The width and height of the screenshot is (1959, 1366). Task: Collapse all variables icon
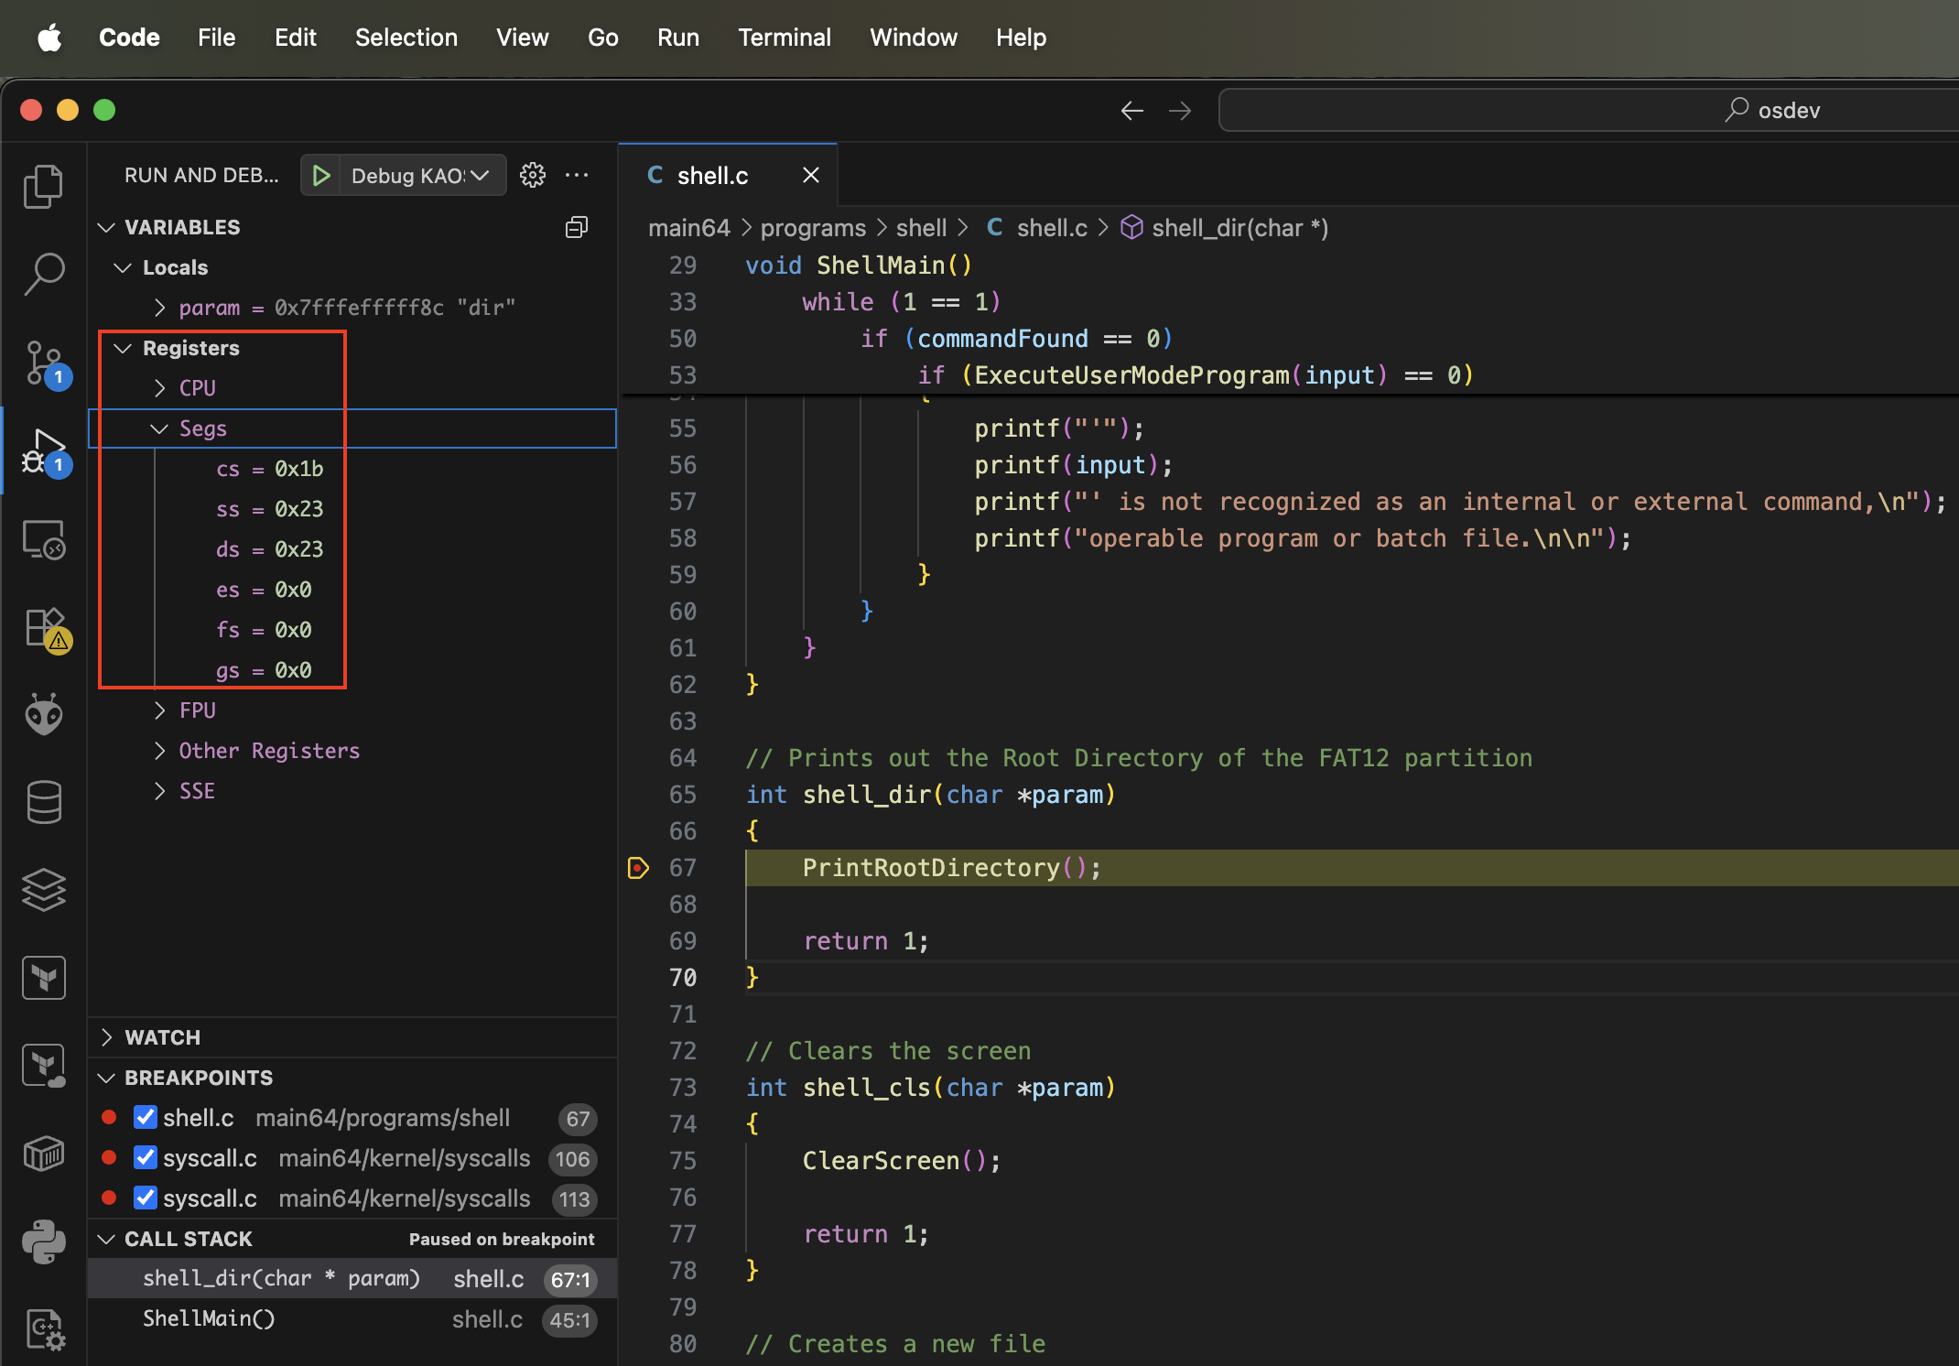[577, 227]
